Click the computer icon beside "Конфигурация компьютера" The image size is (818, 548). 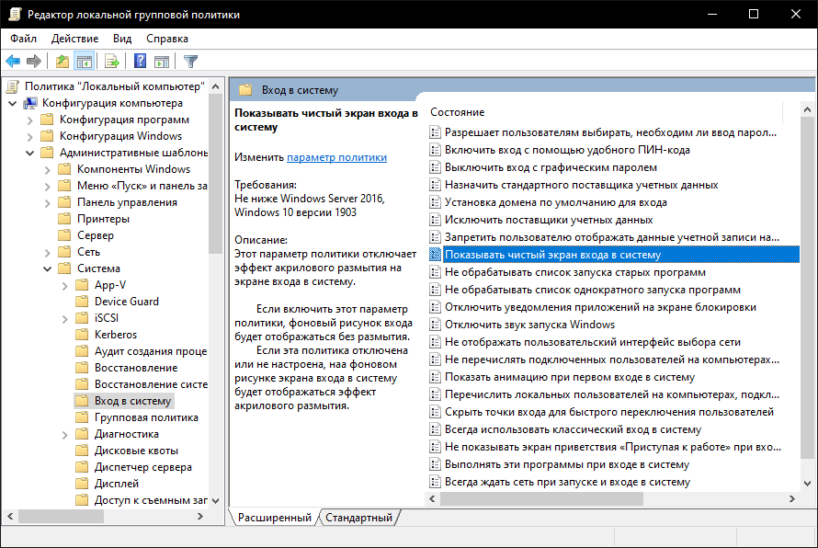(x=30, y=103)
